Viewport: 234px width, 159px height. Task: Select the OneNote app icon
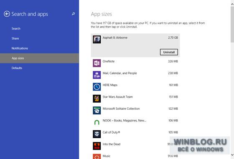pos(97,63)
